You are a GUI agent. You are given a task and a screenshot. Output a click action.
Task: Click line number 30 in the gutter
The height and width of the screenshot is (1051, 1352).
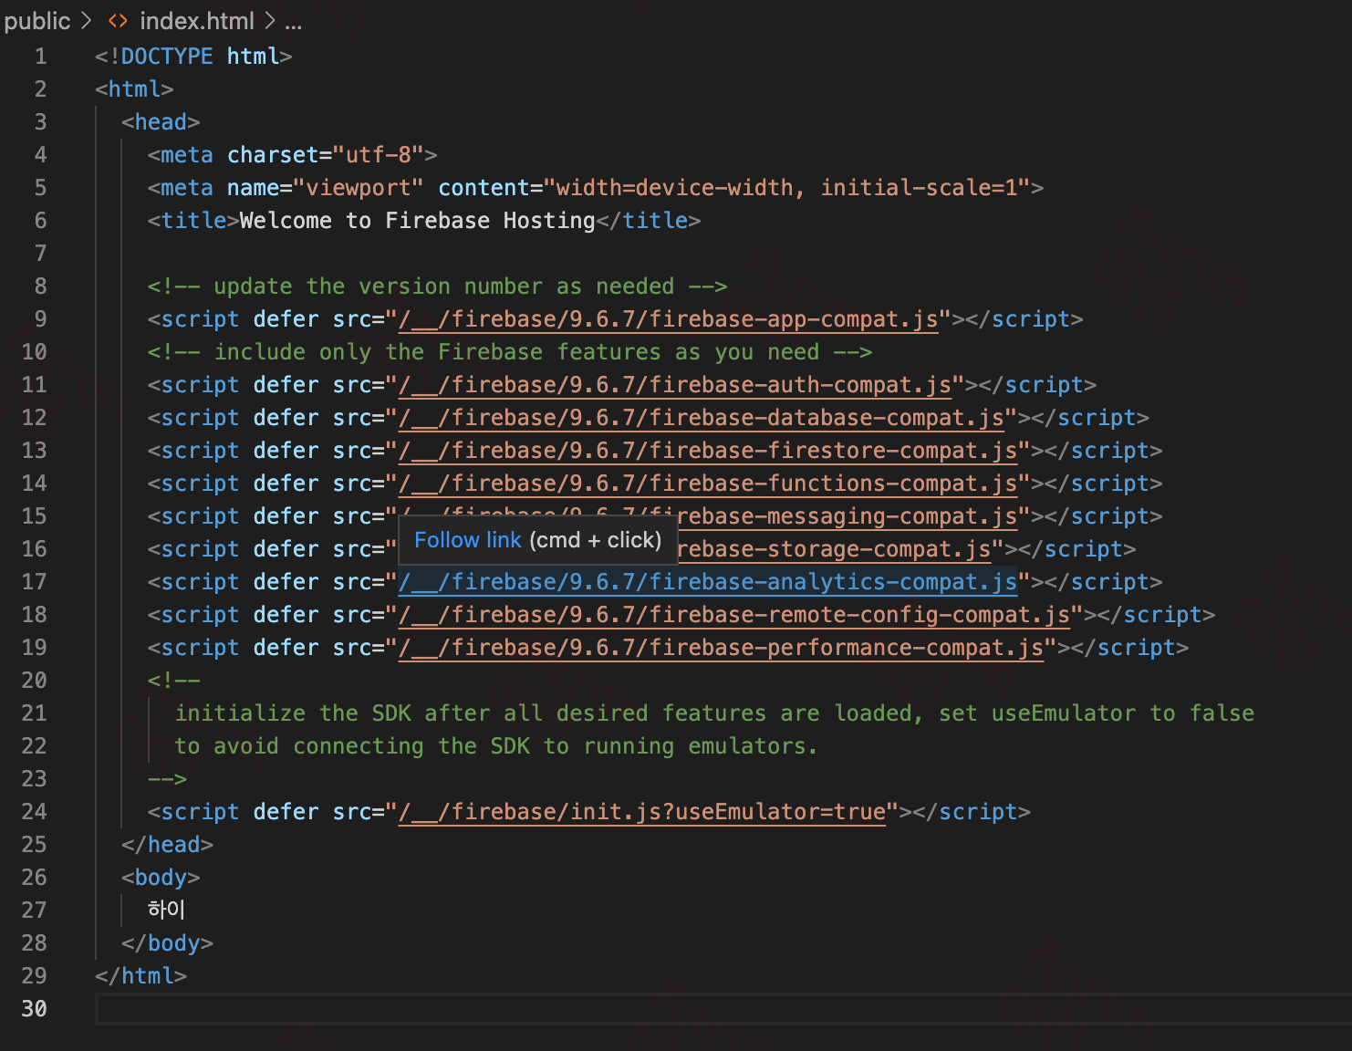[35, 1009]
